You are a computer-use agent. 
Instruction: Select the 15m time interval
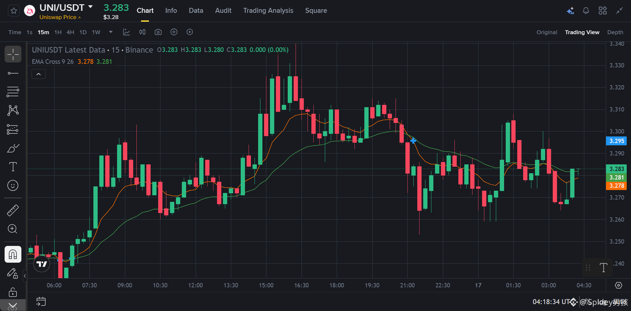[43, 32]
